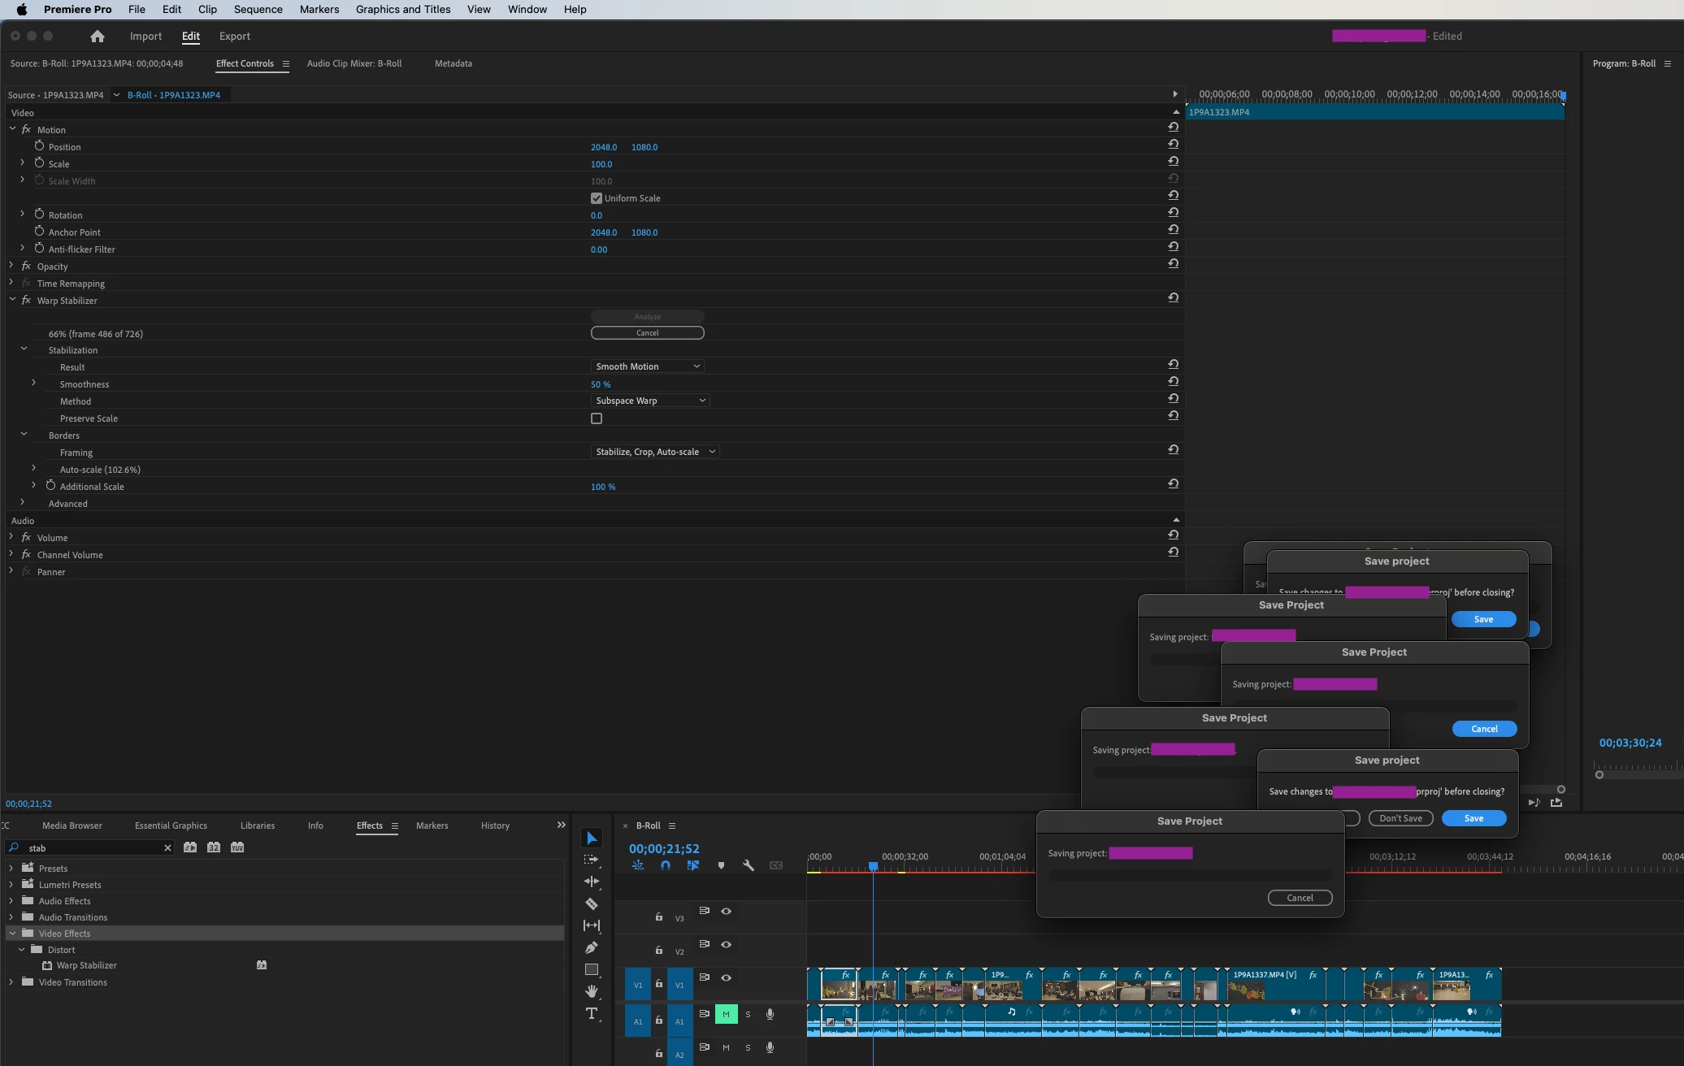Screen dimensions: 1684x1066
Task: Expand the Opacity effect section
Action: click(x=11, y=266)
